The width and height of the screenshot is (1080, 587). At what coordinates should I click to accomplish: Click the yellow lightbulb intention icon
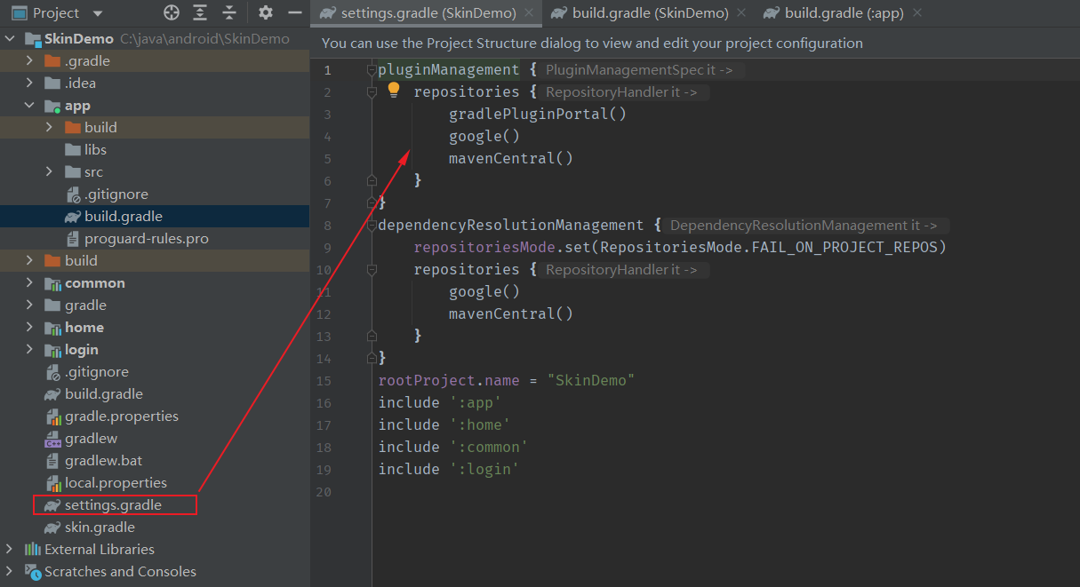(x=394, y=91)
